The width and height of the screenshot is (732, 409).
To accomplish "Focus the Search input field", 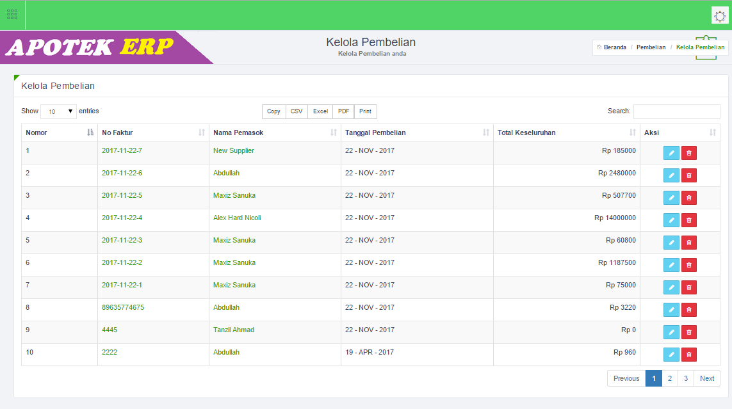I will [676, 111].
